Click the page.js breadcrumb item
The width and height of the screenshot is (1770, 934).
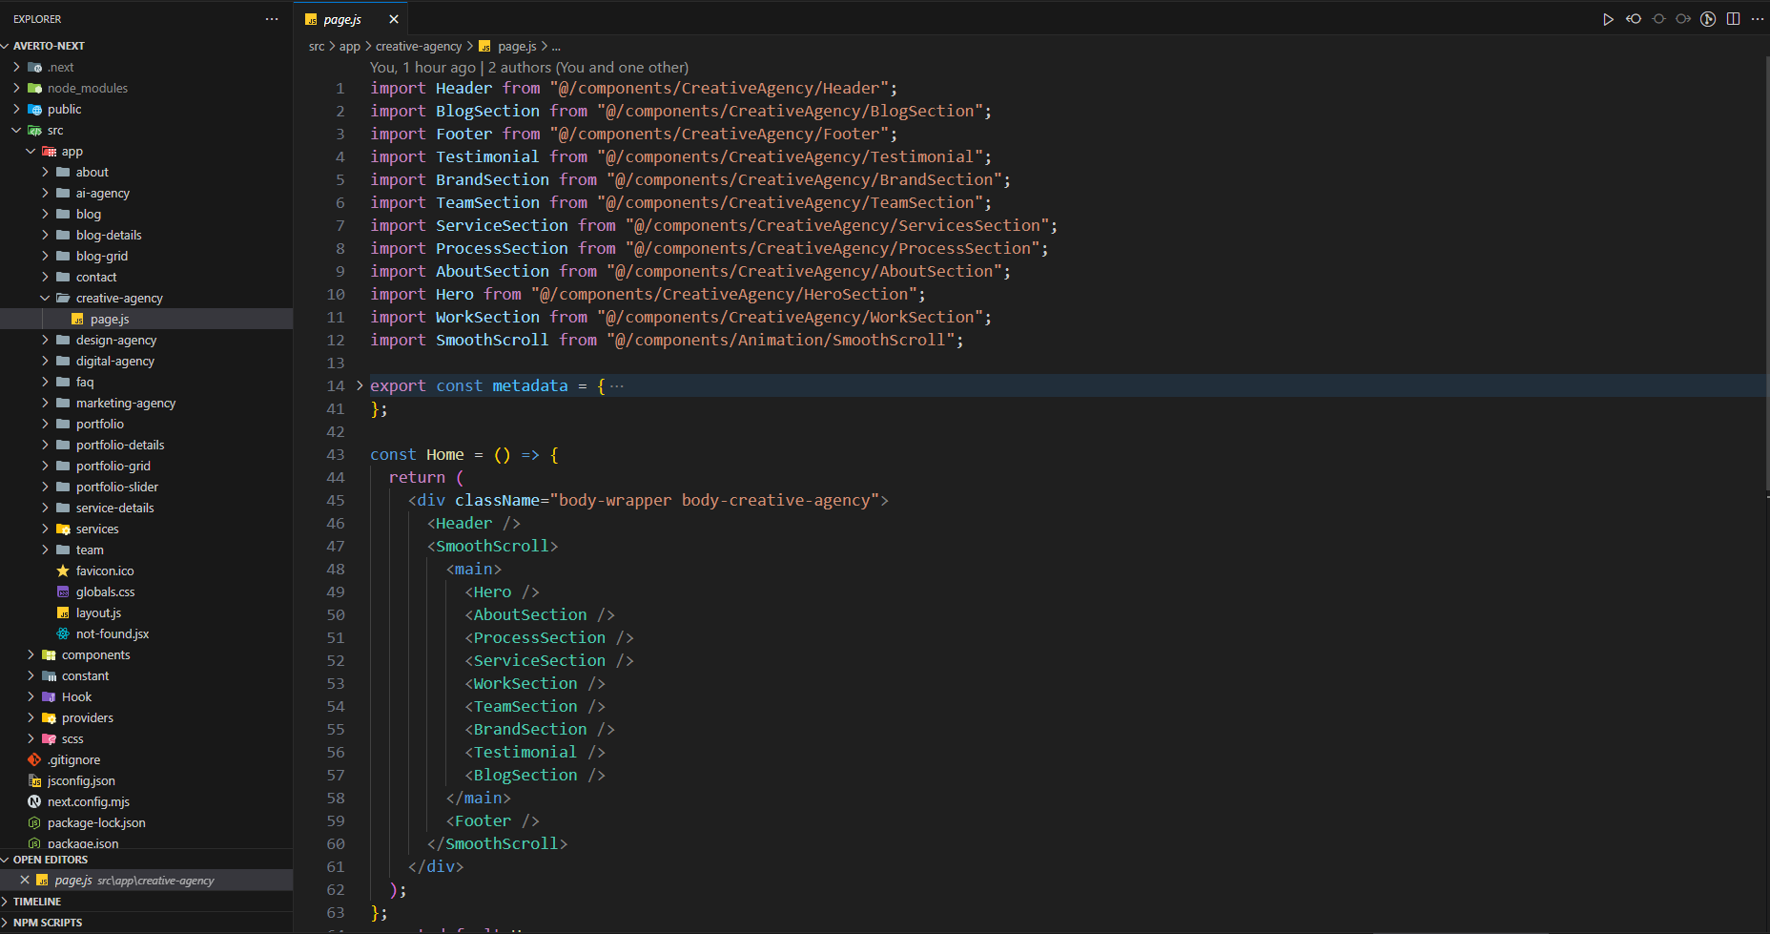[517, 46]
